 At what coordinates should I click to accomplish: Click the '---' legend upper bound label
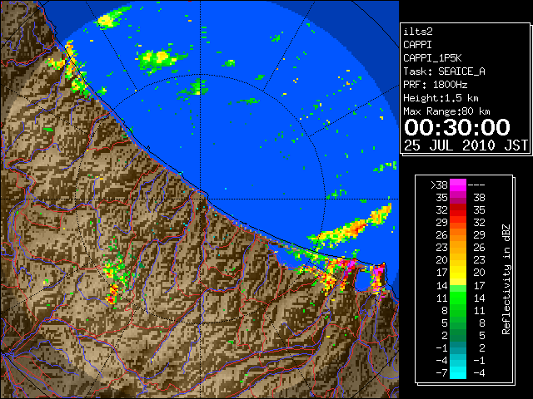click(476, 185)
